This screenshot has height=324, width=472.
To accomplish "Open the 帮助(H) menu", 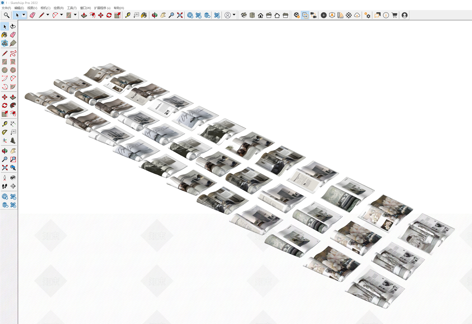I will [x=119, y=8].
